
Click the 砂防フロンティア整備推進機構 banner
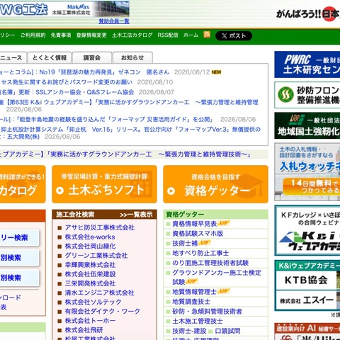click(x=307, y=95)
